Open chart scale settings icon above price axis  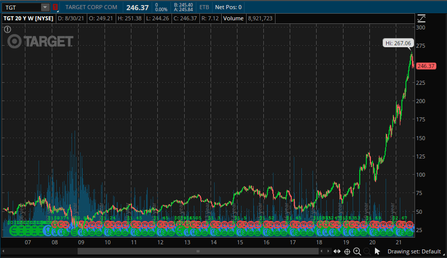click(421, 19)
